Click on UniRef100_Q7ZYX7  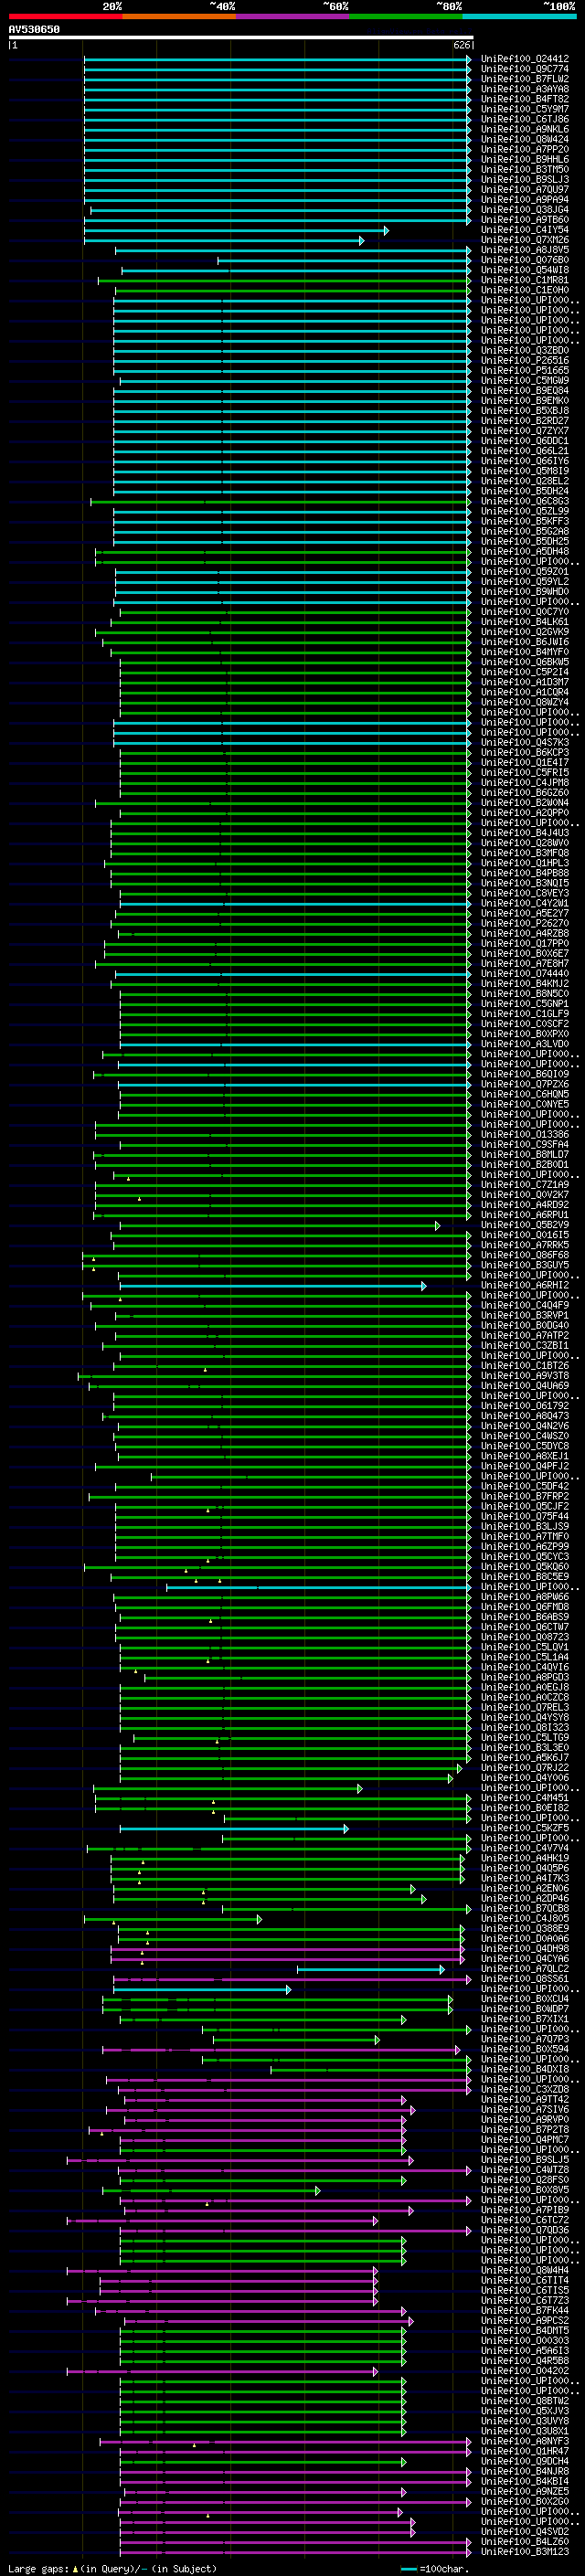pos(524,431)
